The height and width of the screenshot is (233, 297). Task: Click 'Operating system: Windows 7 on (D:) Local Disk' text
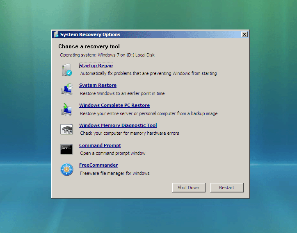click(x=107, y=55)
